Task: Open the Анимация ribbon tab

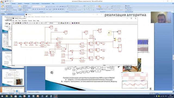Action: point(27,4)
